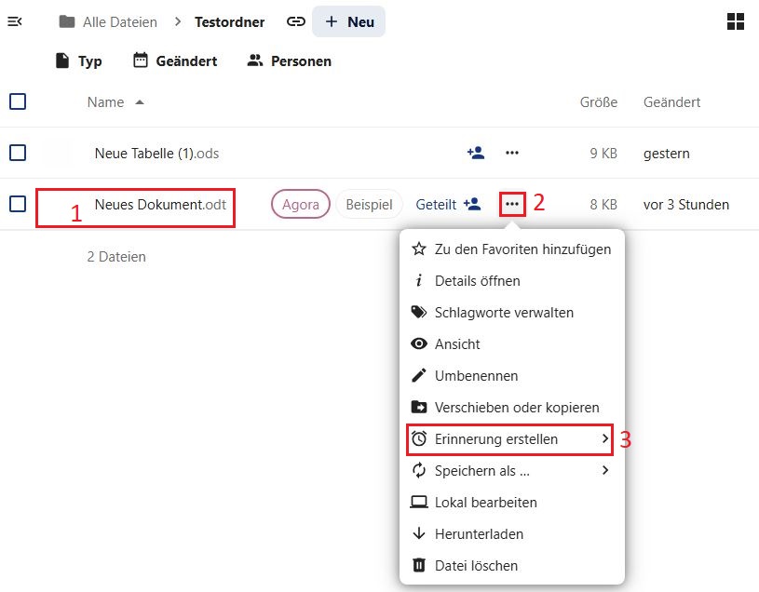Expand the Speichern als submenu
The image size is (759, 592).
[509, 471]
